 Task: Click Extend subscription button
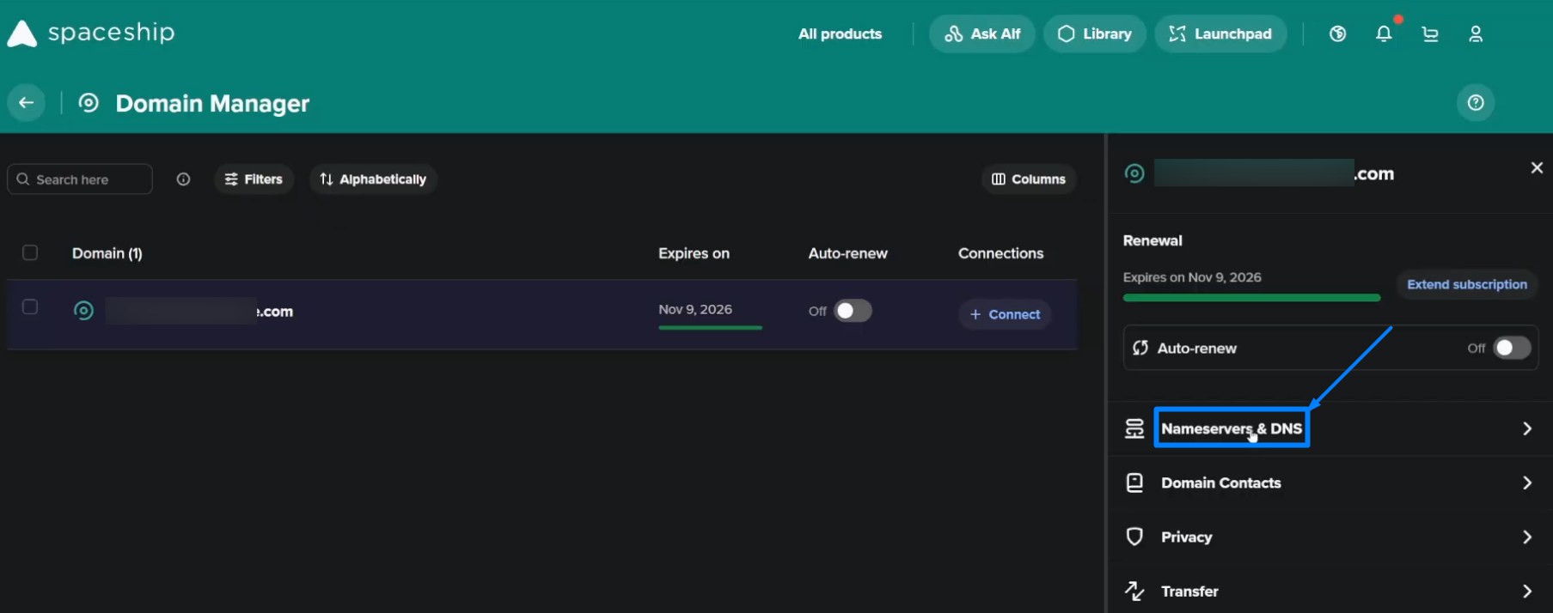pyautogui.click(x=1467, y=284)
